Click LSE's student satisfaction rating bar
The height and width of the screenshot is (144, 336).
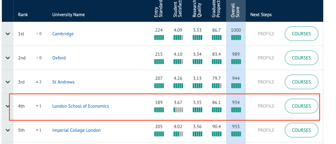click(x=178, y=110)
